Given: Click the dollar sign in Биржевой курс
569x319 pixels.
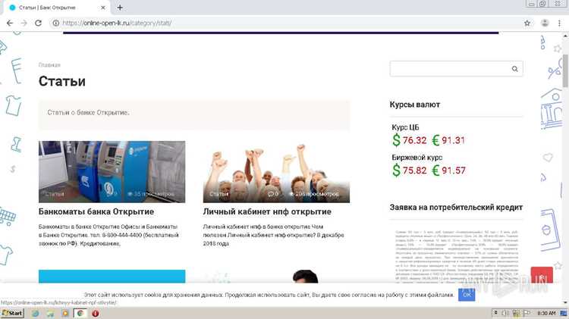Looking at the screenshot, I should tap(396, 170).
